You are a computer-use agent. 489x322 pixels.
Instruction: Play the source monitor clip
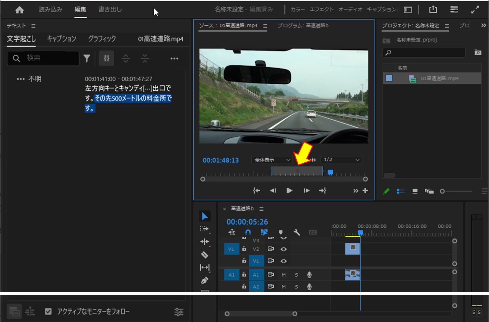pyautogui.click(x=289, y=190)
